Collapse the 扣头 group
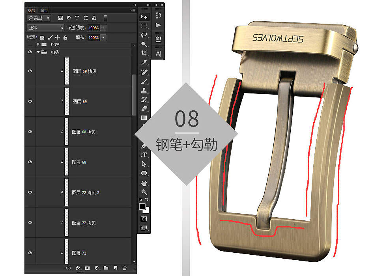The image size is (374, 276). coord(38,52)
